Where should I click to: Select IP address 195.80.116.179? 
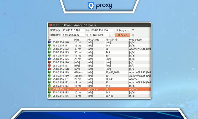(x=60, y=72)
